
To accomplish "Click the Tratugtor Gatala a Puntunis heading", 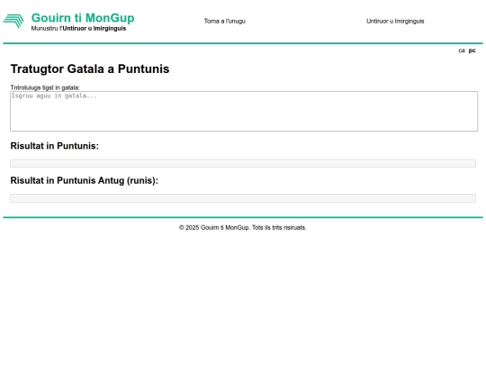I will (90, 68).
